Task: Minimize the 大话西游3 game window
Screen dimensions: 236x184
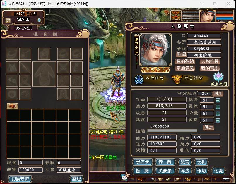Action: point(202,4)
